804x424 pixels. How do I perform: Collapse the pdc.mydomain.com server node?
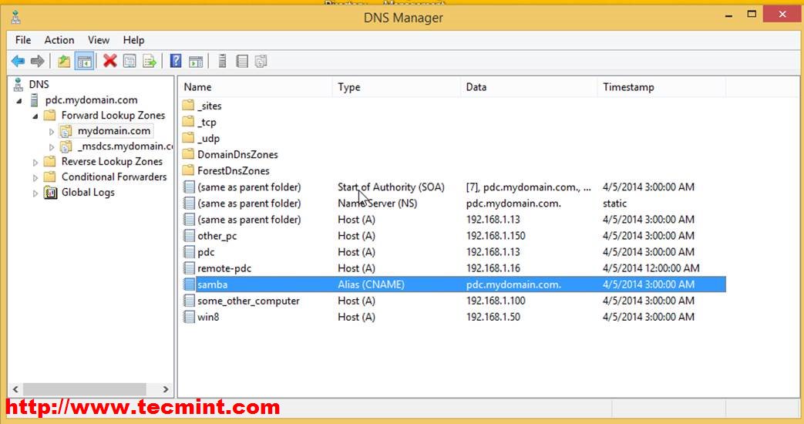click(x=19, y=101)
